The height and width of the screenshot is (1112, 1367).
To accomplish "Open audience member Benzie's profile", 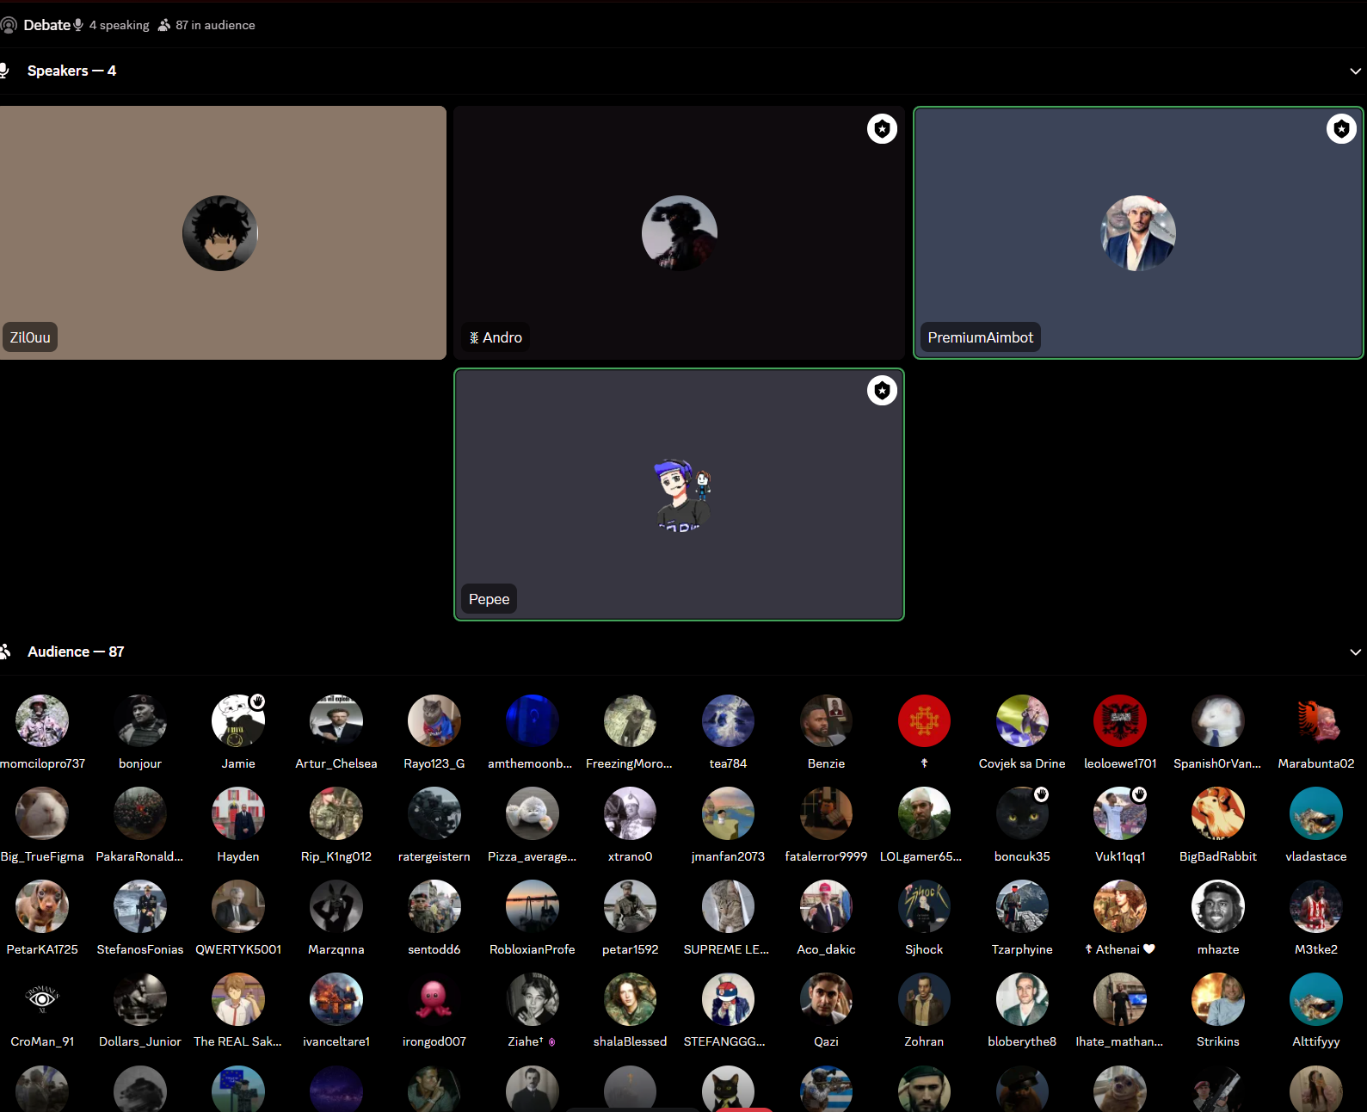I will (826, 721).
